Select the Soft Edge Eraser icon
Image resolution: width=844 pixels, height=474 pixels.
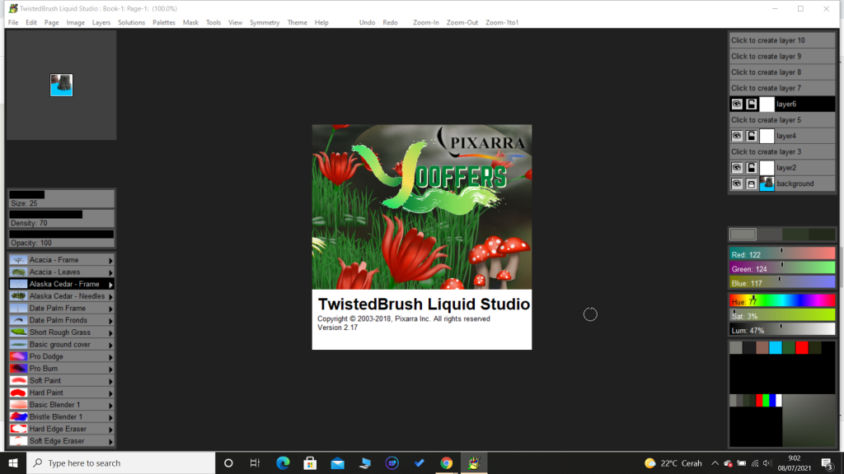pos(18,441)
